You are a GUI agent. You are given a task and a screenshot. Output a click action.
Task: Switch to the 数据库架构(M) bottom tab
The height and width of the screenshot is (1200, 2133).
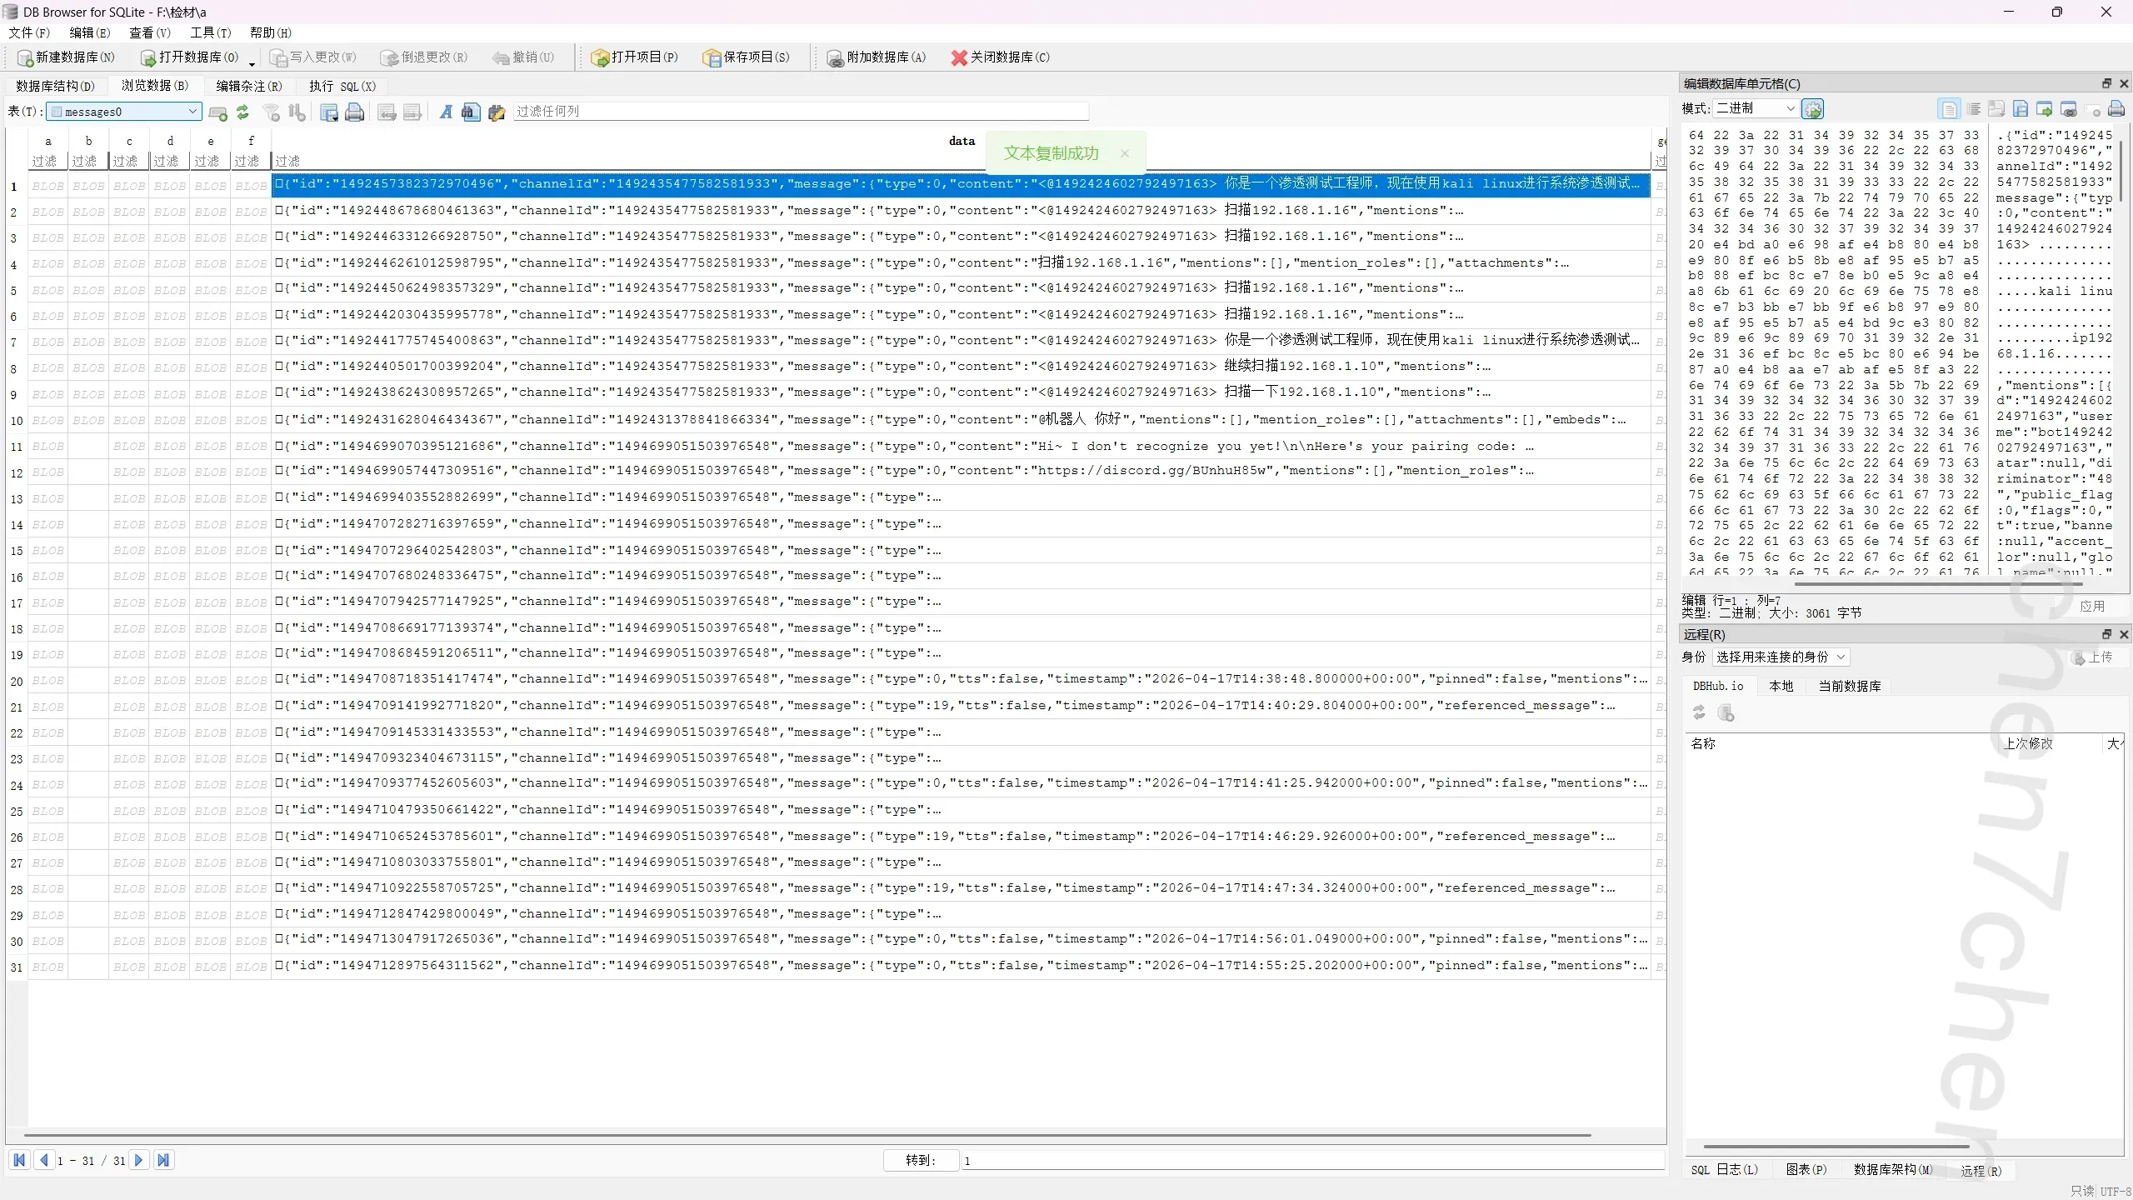point(1893,1170)
